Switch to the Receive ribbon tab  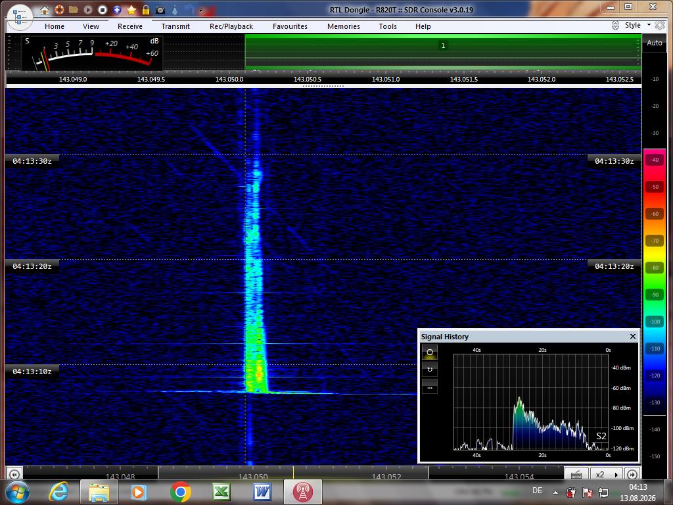pos(130,26)
